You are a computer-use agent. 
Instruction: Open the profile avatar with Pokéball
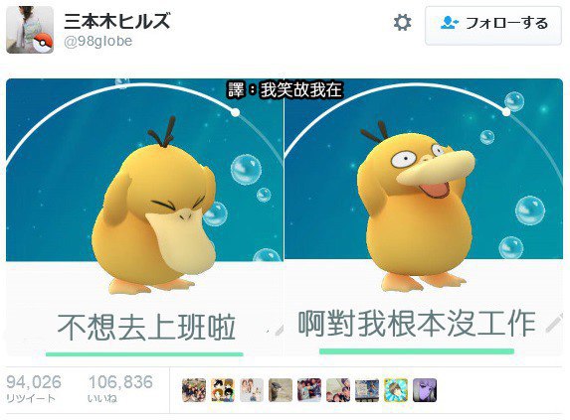pos(30,30)
